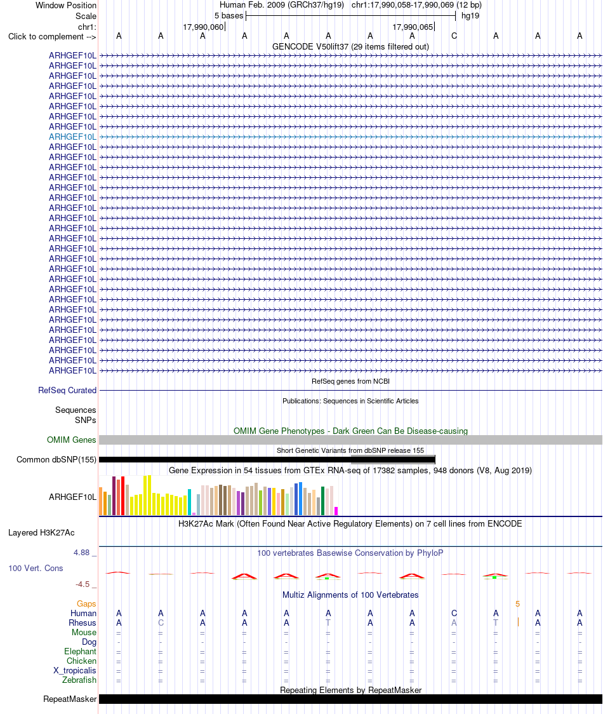Click the 'H3K27Ac Mark' ENCODE track title
The image size is (603, 714).
[x=350, y=523]
